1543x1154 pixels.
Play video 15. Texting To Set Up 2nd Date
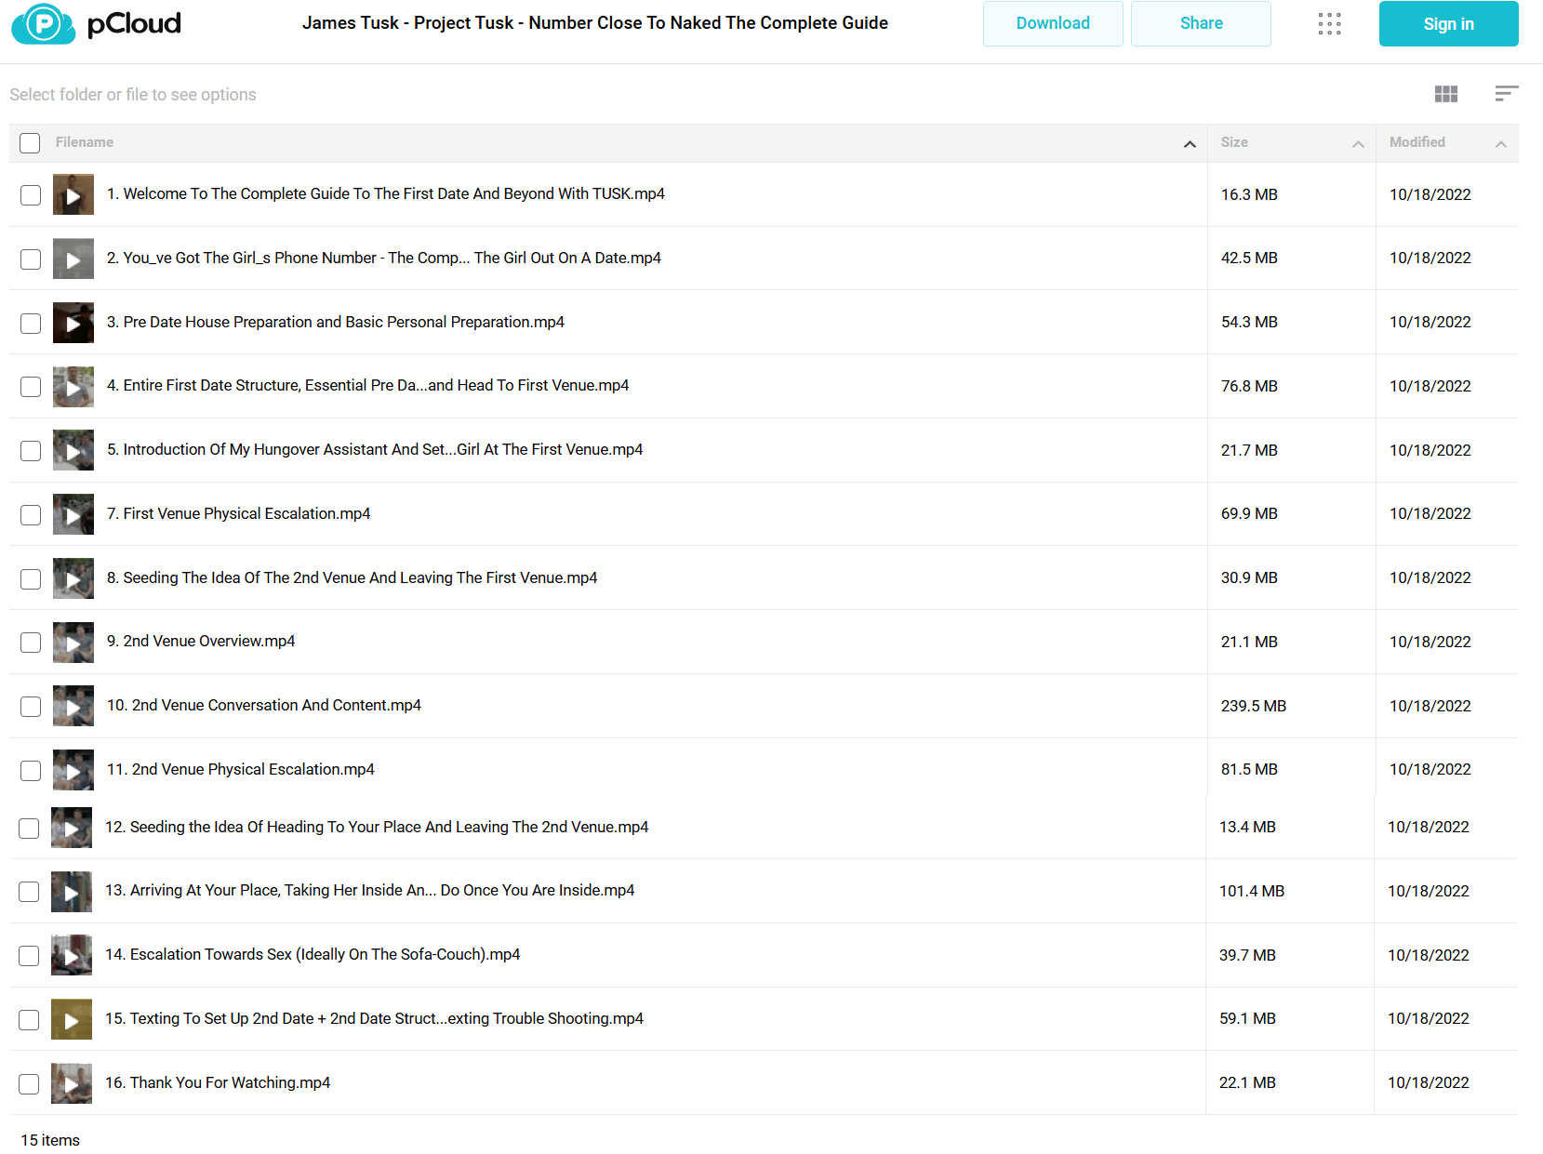point(72,1019)
